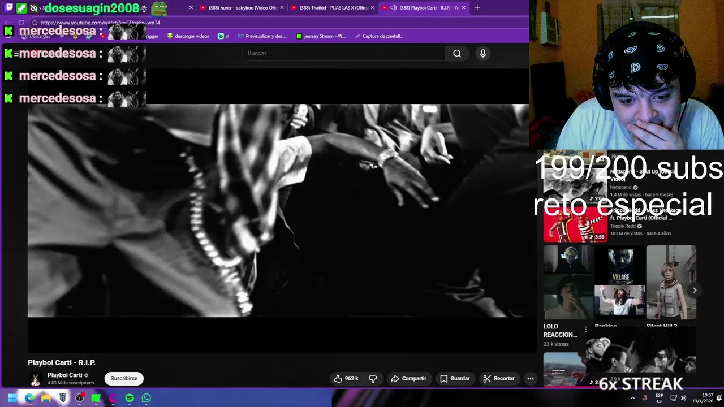
Task: Open the Kick app on taskbar
Action: (96, 398)
